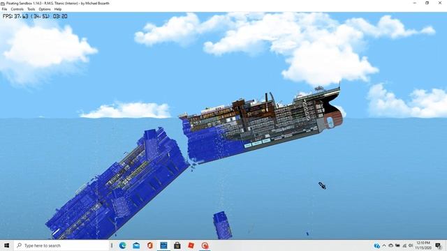Open the red circular recorder taskbar icon
The image size is (447, 251).
coord(205,245)
